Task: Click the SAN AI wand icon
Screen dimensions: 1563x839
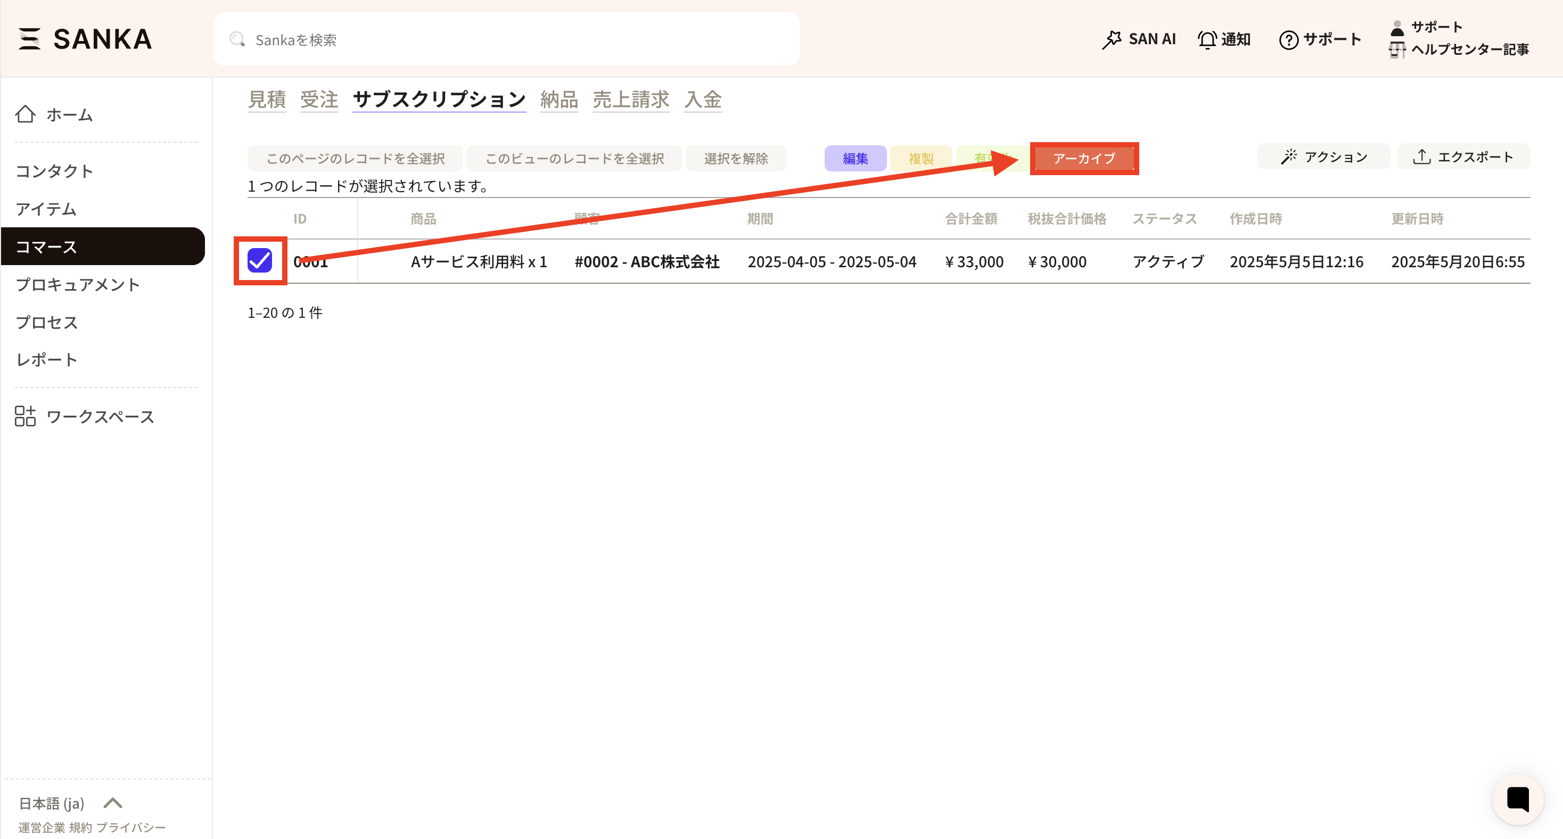Action: click(1112, 39)
